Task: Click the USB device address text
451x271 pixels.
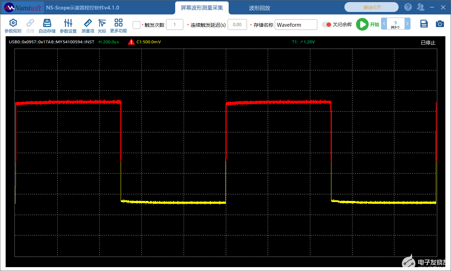Action: pos(51,42)
